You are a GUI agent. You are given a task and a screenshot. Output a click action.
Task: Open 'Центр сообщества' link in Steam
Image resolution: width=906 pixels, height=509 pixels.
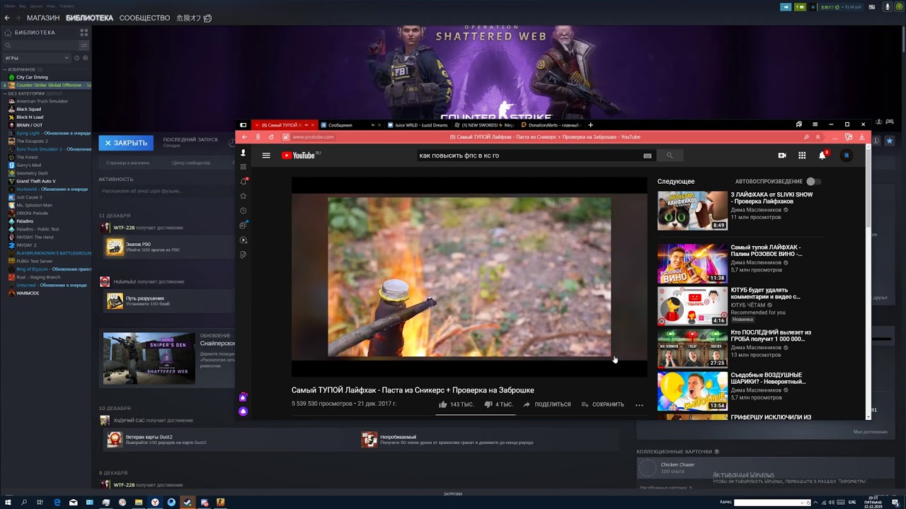click(191, 163)
